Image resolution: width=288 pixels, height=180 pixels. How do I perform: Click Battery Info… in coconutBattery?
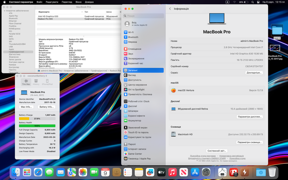tap(46, 107)
